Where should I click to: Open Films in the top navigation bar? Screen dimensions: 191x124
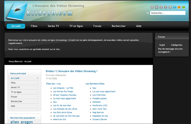[x=34, y=26]
